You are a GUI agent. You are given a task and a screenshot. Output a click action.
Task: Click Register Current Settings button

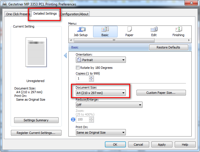[36, 133]
